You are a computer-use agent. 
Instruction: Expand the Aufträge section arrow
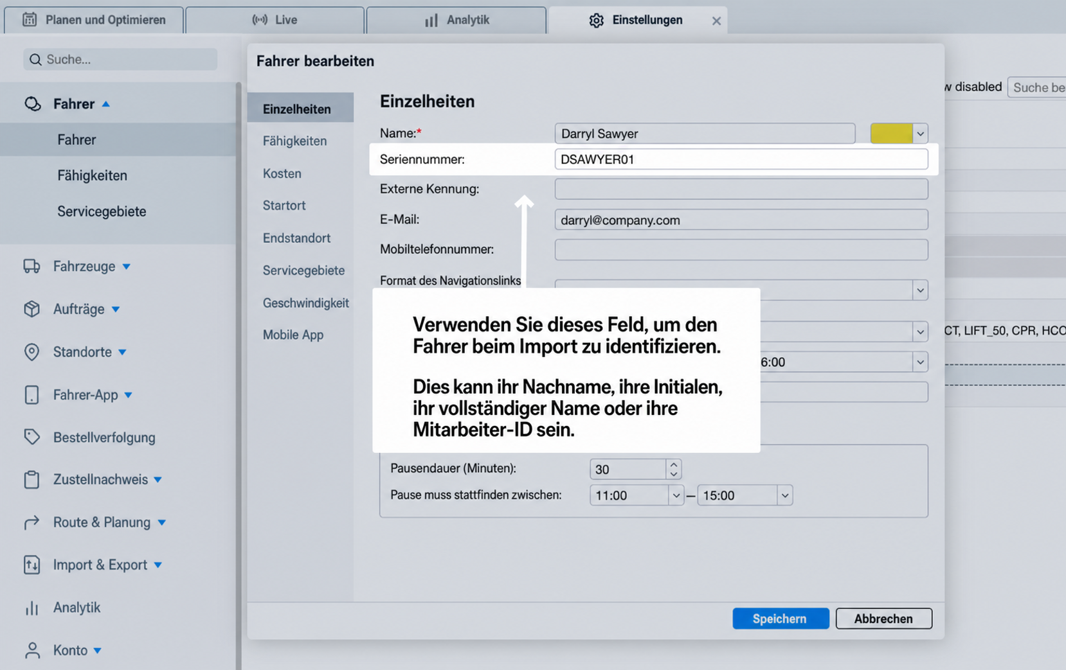pos(116,309)
